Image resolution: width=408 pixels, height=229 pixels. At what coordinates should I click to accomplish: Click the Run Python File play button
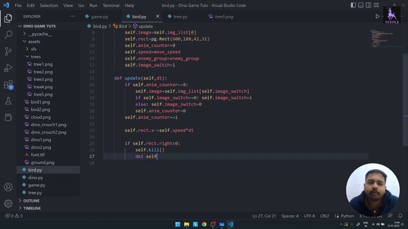[x=377, y=17]
